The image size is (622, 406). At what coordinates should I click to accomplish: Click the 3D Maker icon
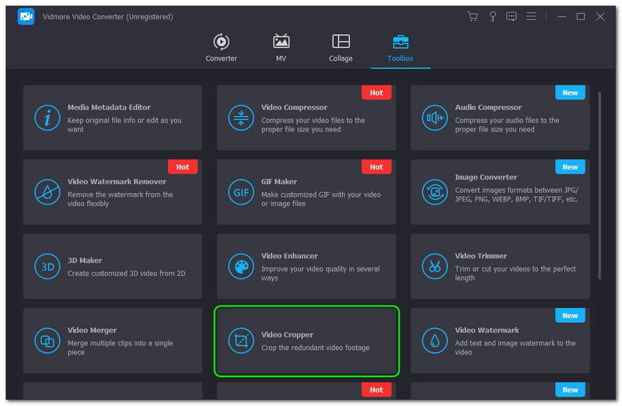click(x=47, y=267)
